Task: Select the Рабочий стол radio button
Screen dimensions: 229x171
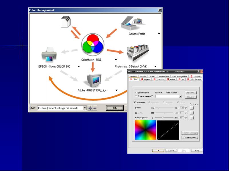Action: click(x=136, y=92)
